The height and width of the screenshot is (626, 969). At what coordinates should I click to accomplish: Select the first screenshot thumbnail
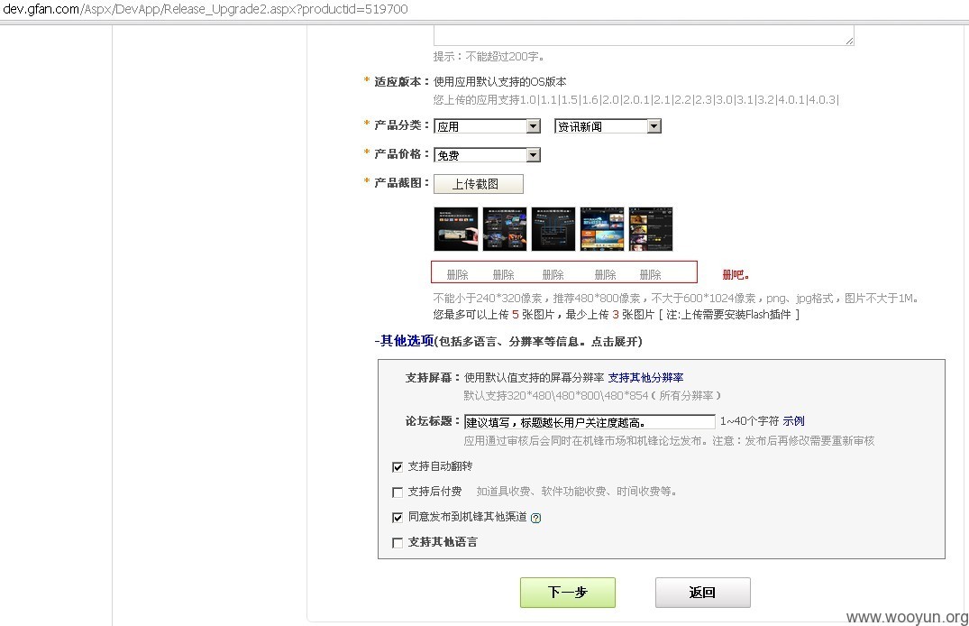[456, 229]
